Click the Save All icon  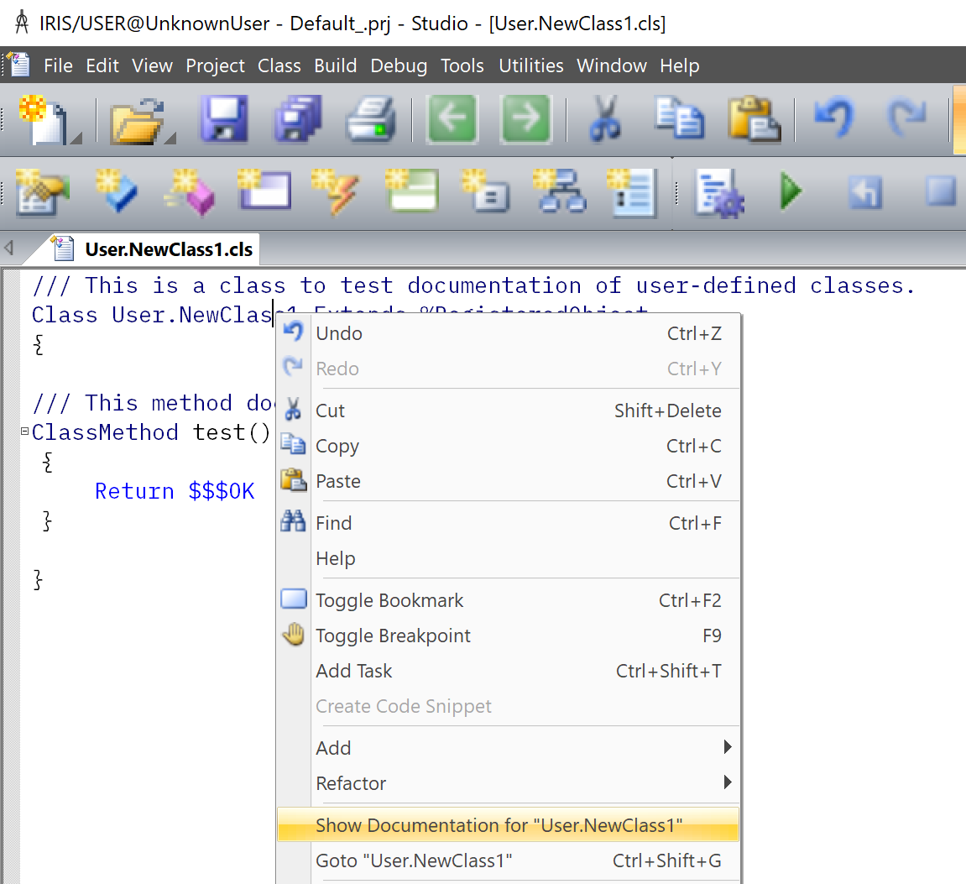(x=297, y=118)
